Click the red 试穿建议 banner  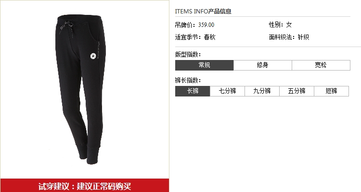point(85,186)
